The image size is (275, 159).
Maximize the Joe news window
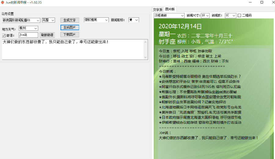(x=262, y=2)
